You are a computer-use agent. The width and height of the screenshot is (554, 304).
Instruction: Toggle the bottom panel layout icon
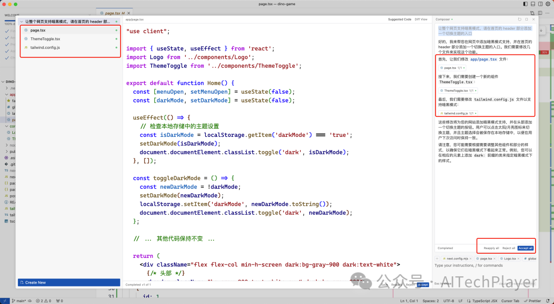(532, 4)
